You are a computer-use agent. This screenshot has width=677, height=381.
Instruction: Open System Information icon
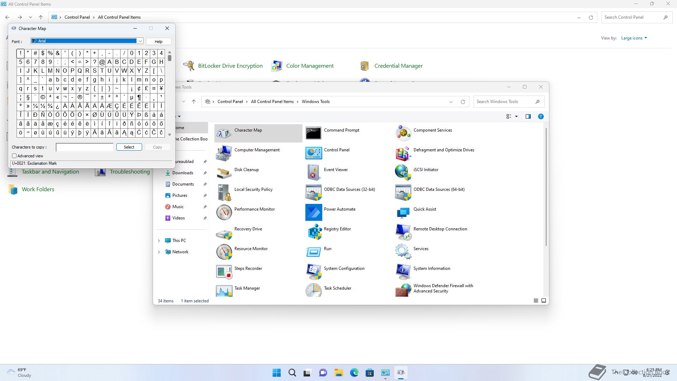coord(403,272)
